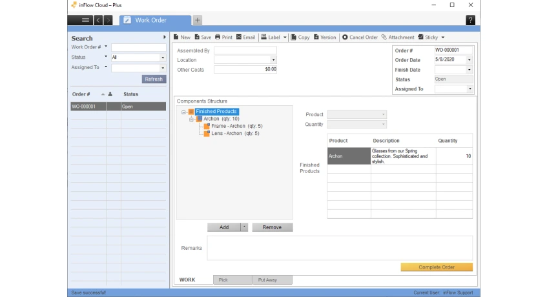The height and width of the screenshot is (297, 547).
Task: Go forward with the right arrow button
Action: [x=108, y=20]
